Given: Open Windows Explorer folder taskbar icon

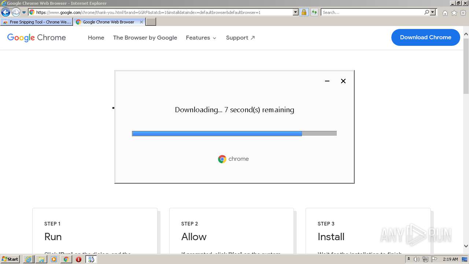Looking at the screenshot, I should tap(41, 259).
